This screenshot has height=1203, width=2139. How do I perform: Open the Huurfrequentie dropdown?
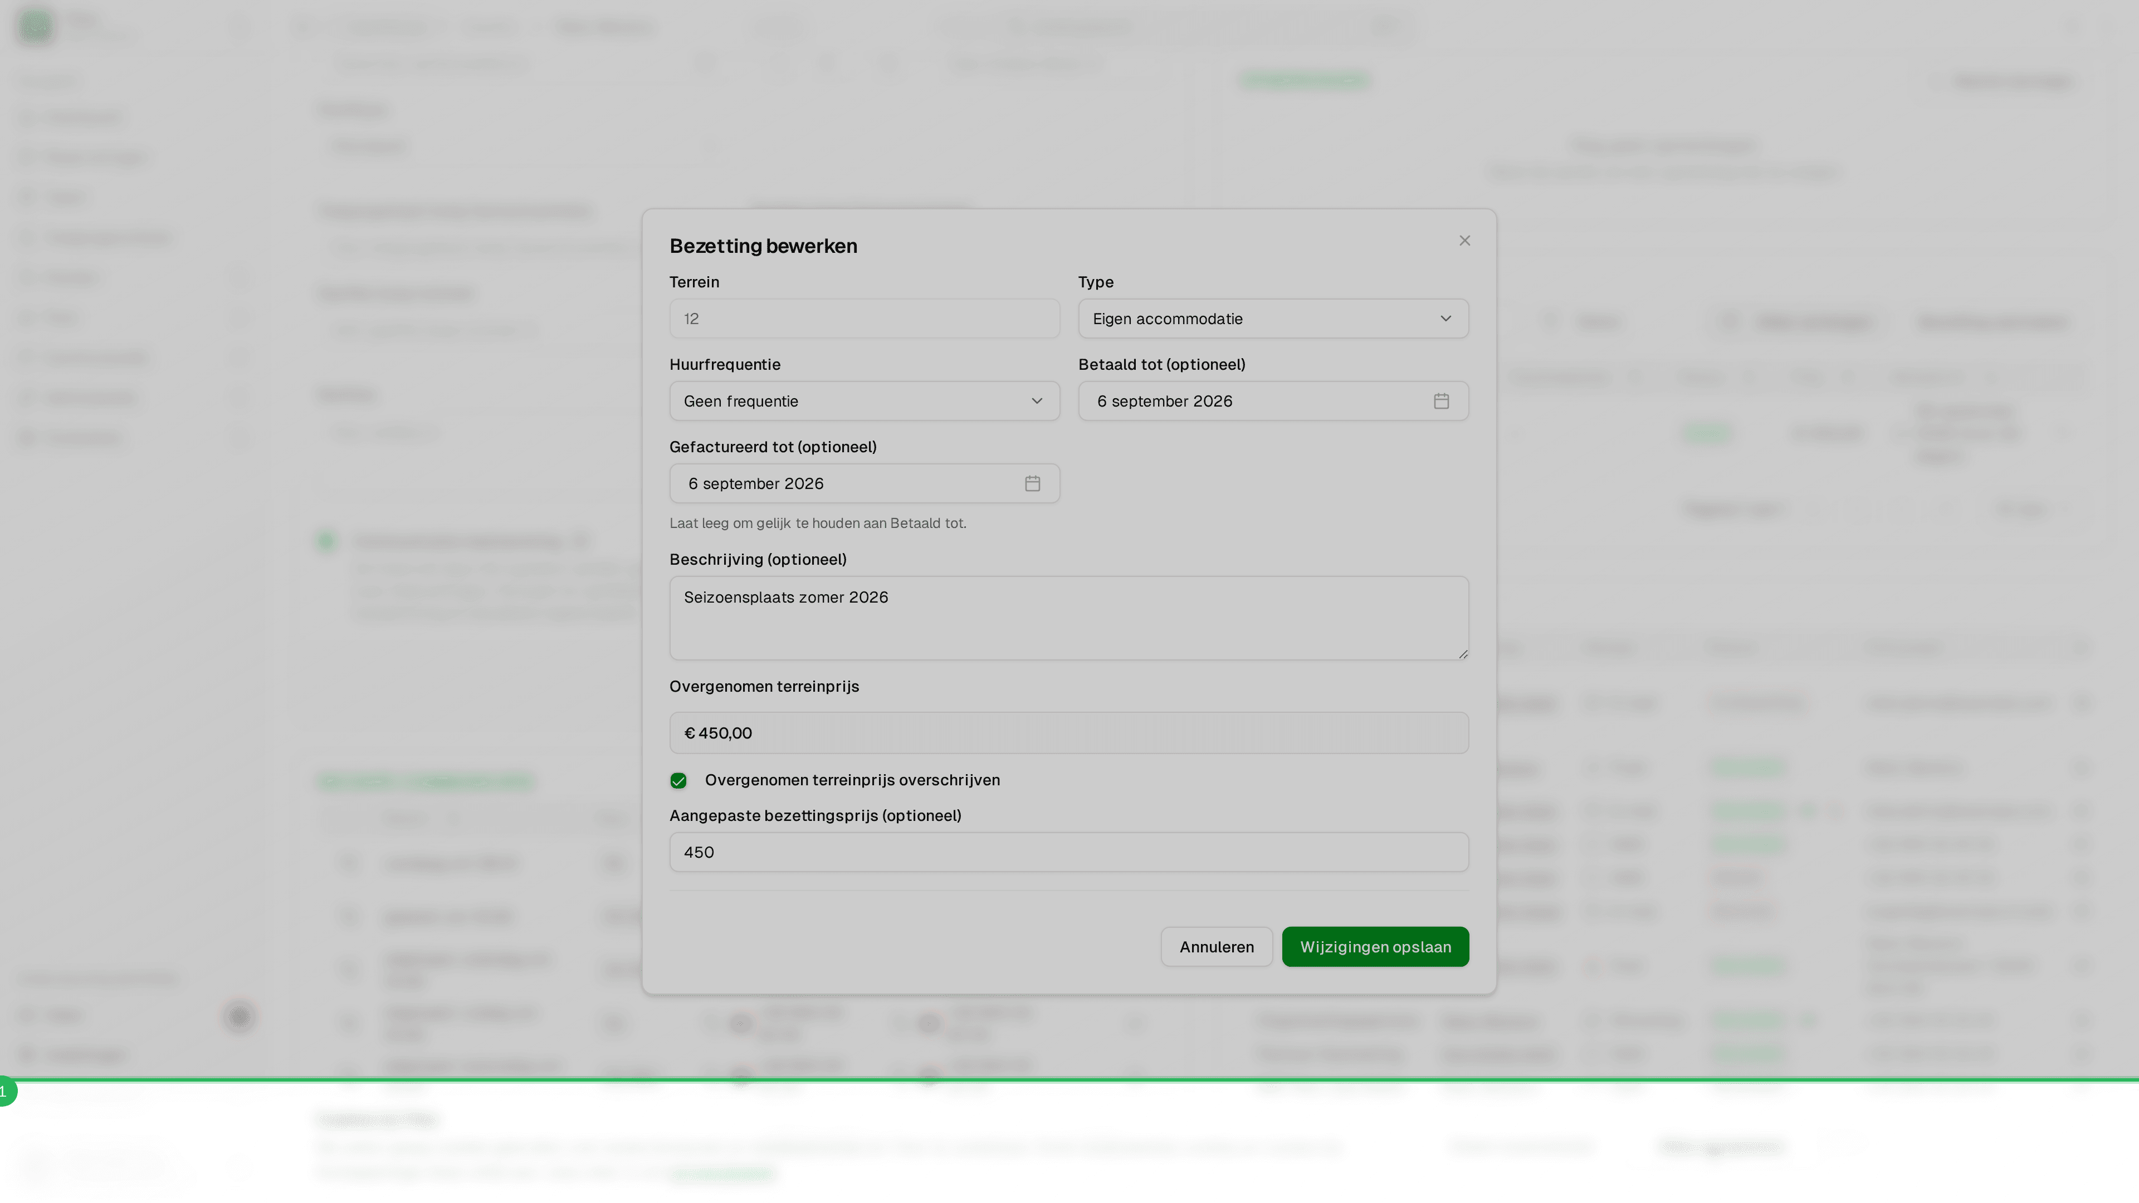[865, 401]
